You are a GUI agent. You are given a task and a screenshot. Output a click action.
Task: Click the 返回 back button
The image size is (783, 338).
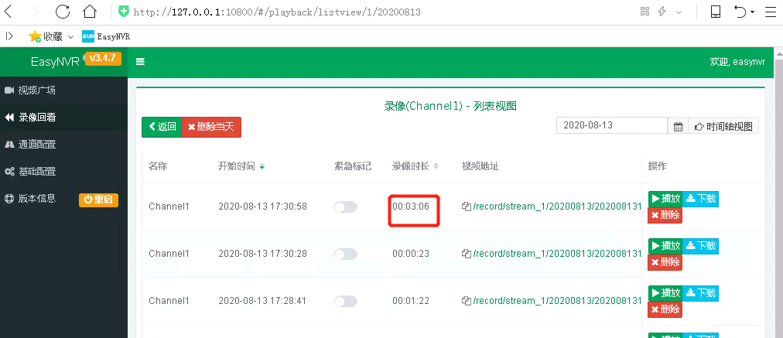coord(162,127)
